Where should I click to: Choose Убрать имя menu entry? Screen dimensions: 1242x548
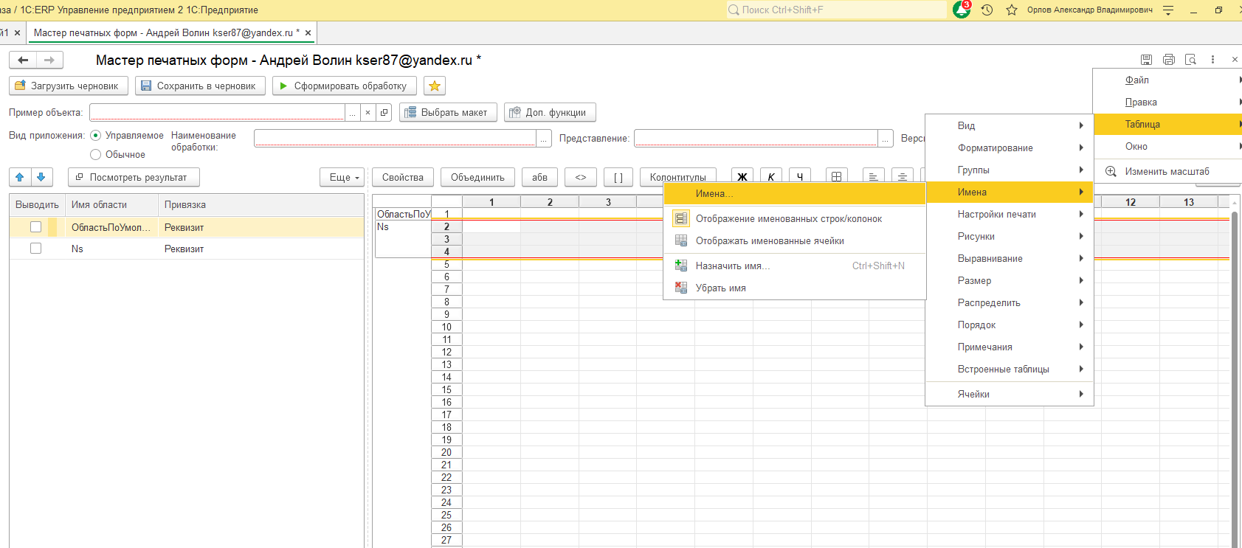(x=795, y=288)
